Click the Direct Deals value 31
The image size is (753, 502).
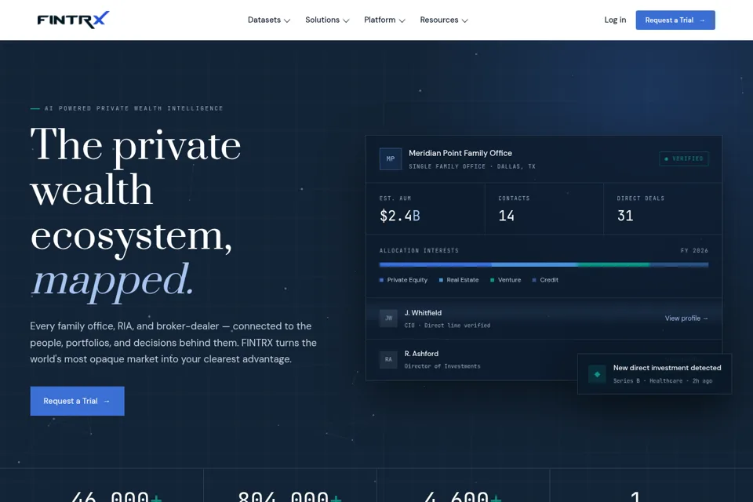coord(625,216)
